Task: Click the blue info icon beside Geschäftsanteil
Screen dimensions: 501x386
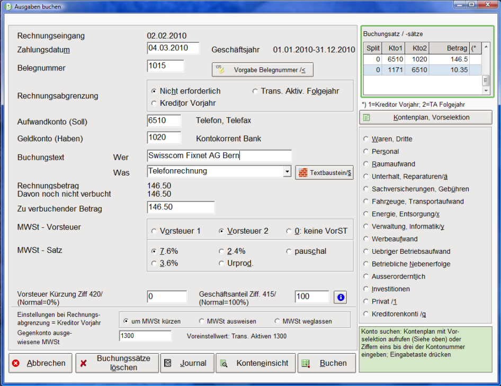Action: pyautogui.click(x=340, y=298)
